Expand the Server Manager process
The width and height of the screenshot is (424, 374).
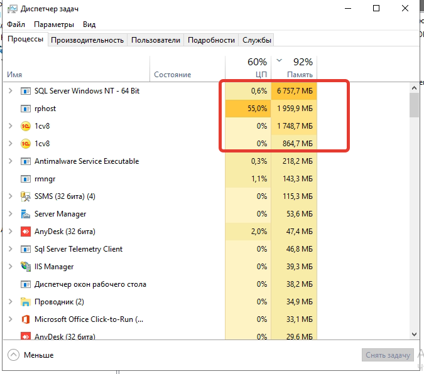tap(10, 214)
